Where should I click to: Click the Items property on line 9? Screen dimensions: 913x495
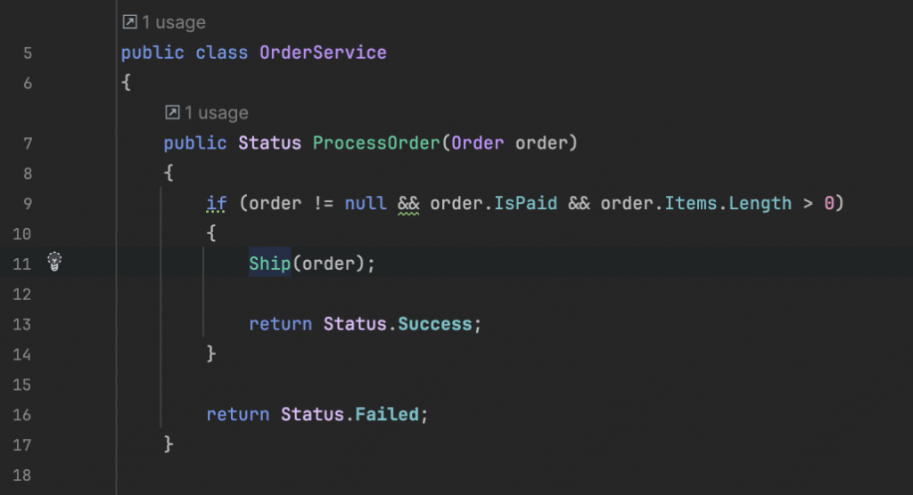click(x=691, y=203)
